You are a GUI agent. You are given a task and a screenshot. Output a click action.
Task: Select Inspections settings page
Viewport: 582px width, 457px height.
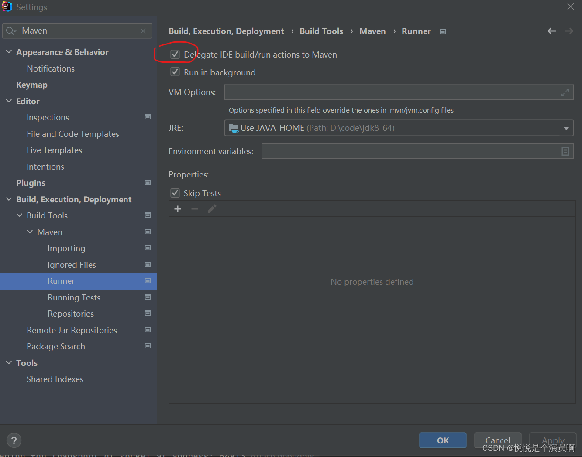[48, 118]
